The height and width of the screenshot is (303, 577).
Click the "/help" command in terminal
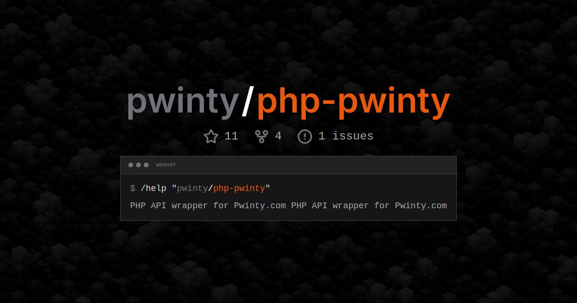coord(153,189)
